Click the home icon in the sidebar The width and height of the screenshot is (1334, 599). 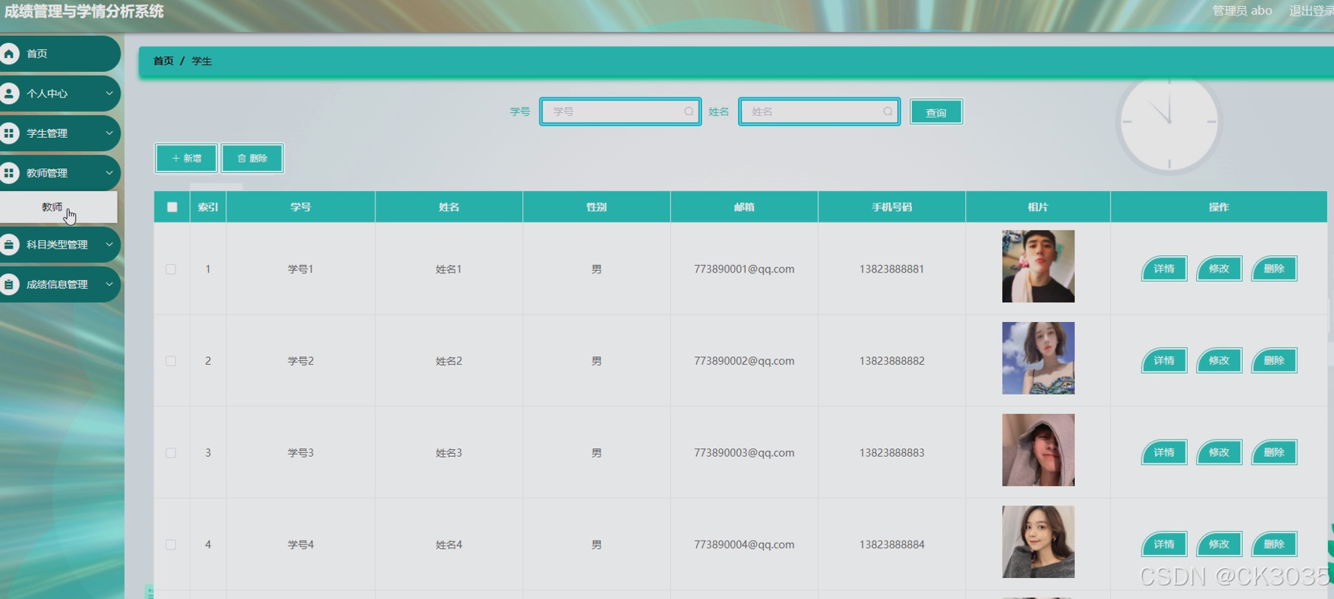[x=9, y=54]
